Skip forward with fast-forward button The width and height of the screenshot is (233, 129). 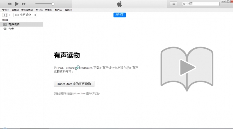point(24,4)
